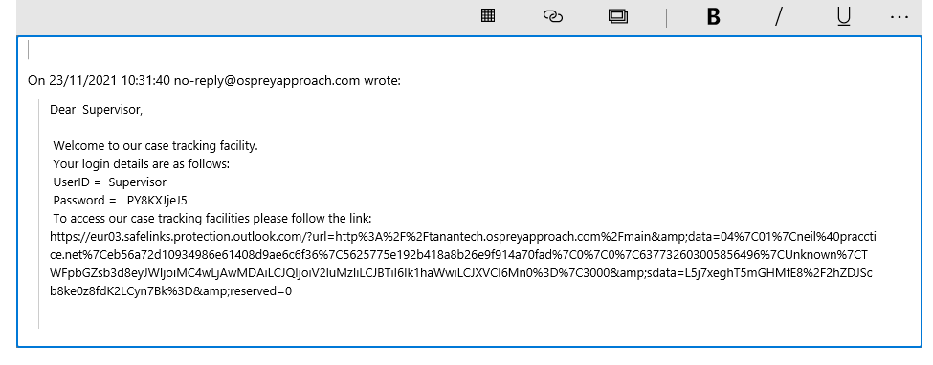Click 'Your login details are as follows' line
The height and width of the screenshot is (365, 933).
tap(141, 163)
